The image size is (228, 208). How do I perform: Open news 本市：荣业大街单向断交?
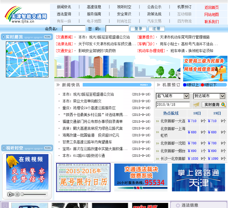82,101
